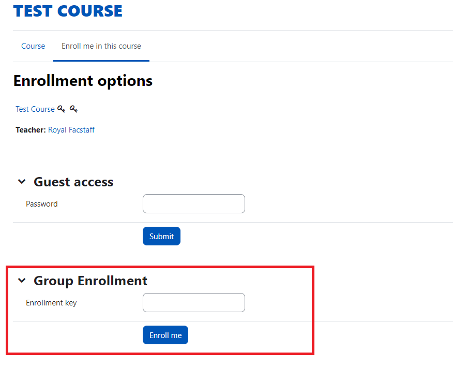
Task: Click the first key icon beside Test Course
Action: click(61, 109)
